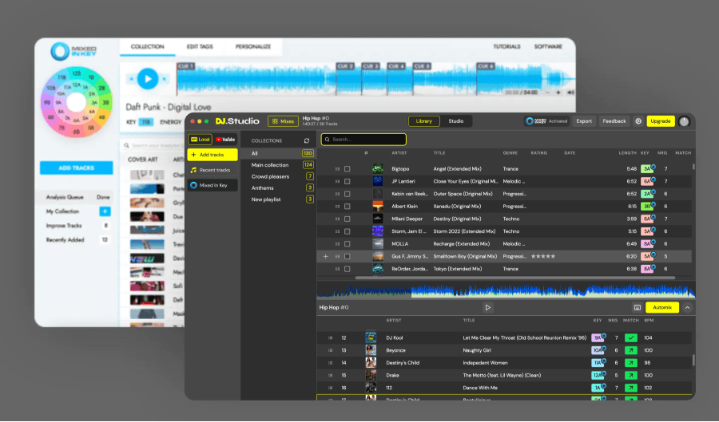Open the Edit Tags tab in Mixed In Key

tap(200, 47)
